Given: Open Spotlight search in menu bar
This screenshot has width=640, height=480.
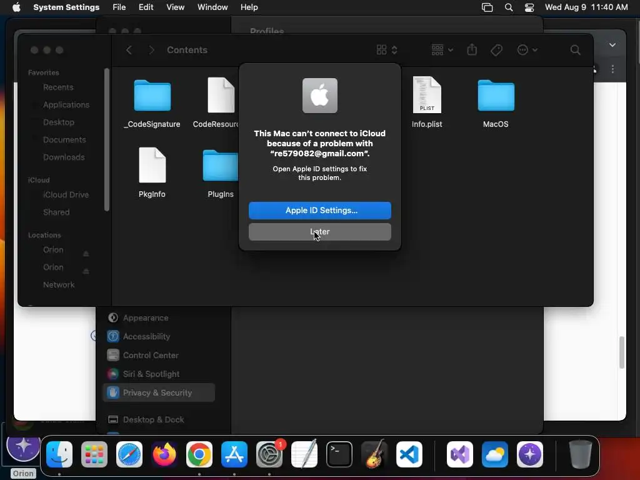Looking at the screenshot, I should [509, 7].
